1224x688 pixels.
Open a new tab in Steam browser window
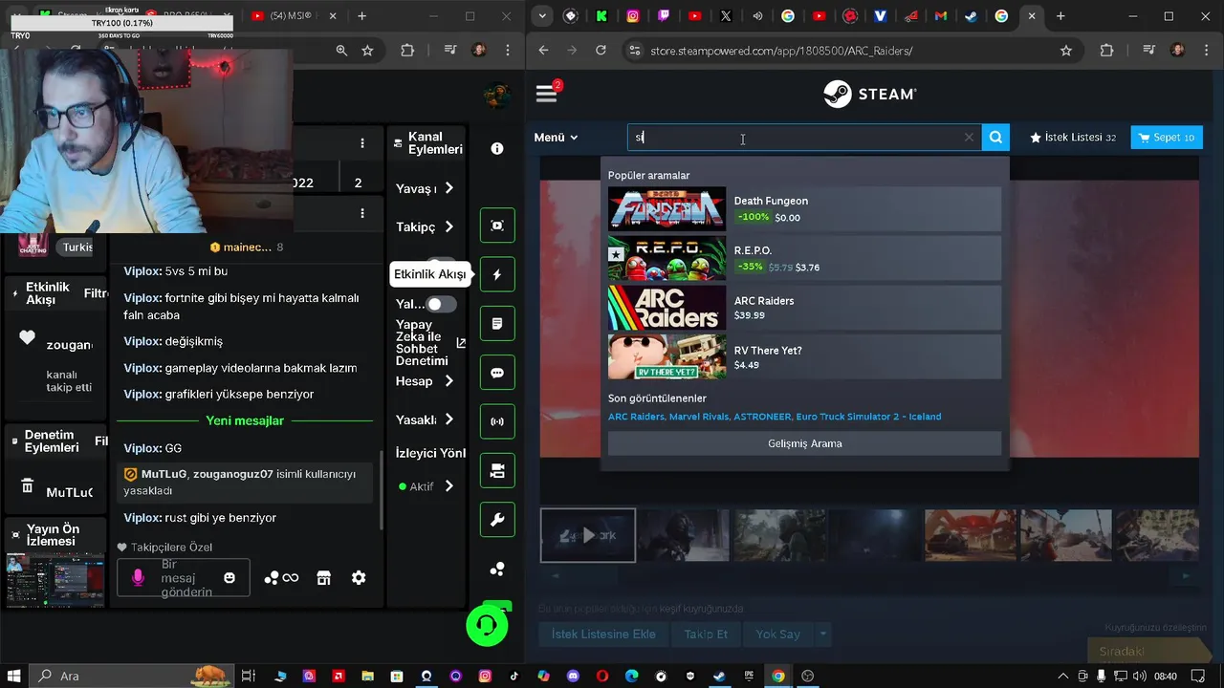[x=1060, y=16]
